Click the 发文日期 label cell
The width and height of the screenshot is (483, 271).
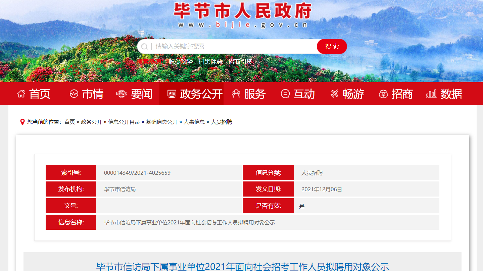click(269, 189)
